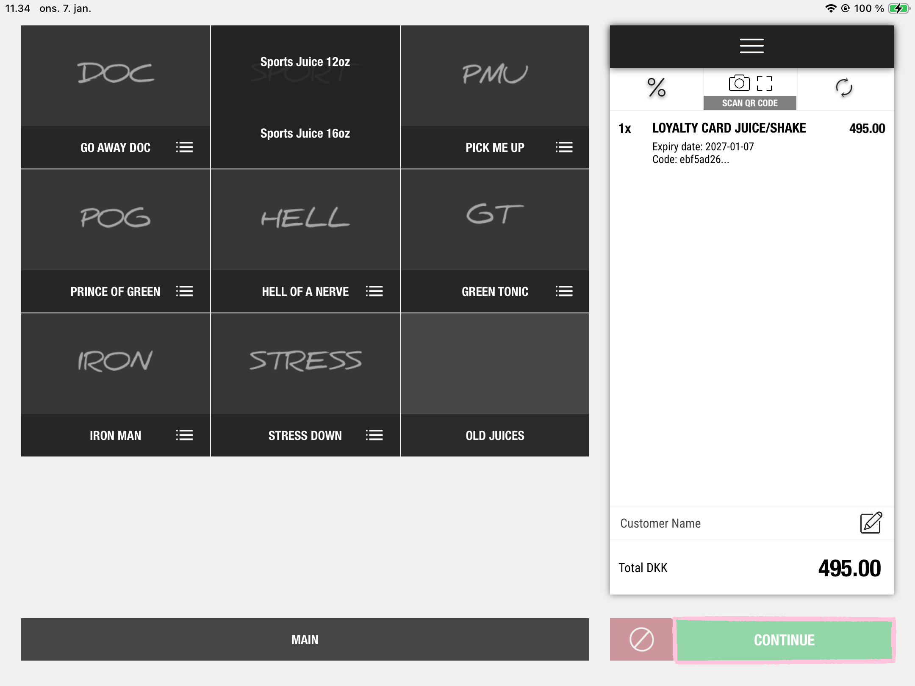Tap the percent discount icon
Image resolution: width=915 pixels, height=686 pixels.
(x=656, y=88)
